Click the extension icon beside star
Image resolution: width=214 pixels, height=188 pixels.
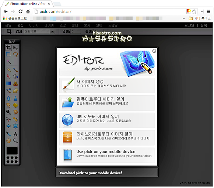coord(188,11)
